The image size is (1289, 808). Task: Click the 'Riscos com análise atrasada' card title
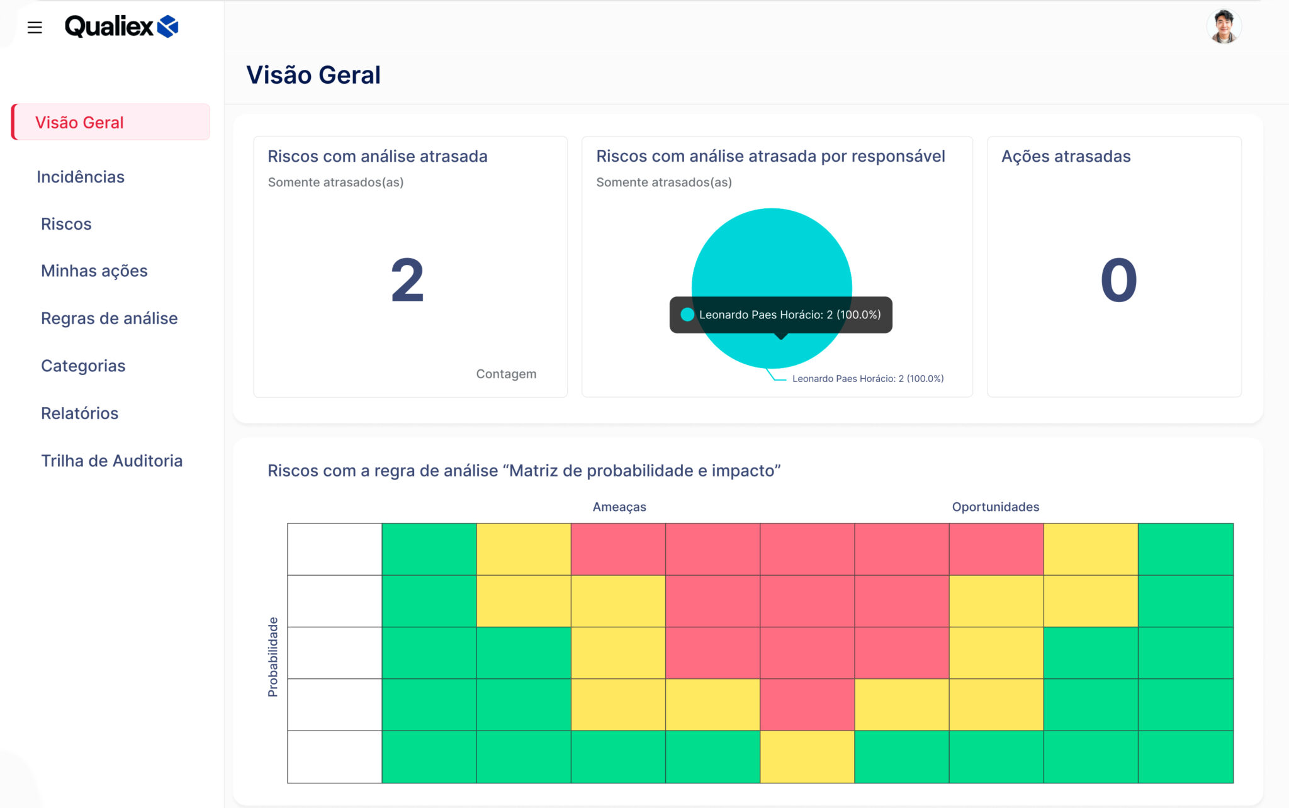point(377,157)
